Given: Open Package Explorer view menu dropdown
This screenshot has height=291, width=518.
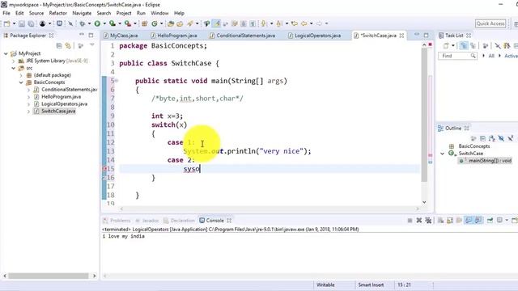Looking at the screenshot, I should pos(92,45).
